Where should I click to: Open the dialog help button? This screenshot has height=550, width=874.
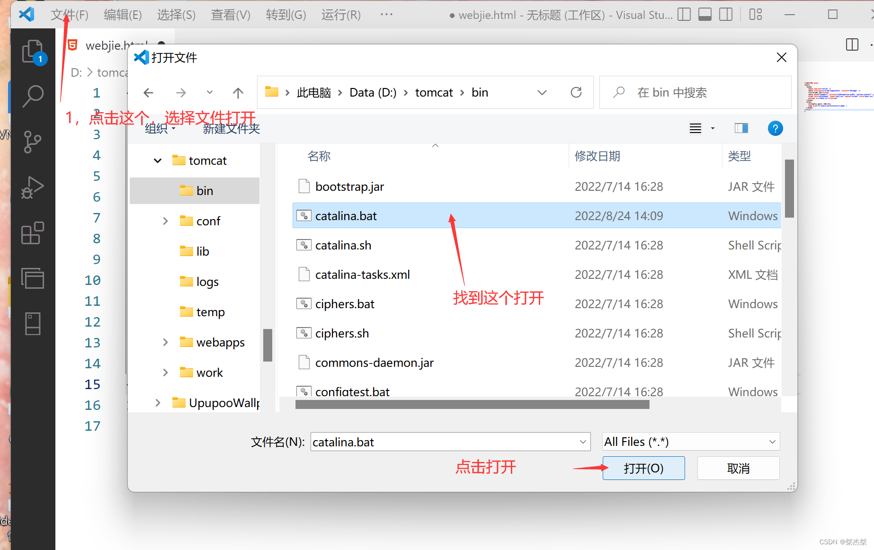point(775,128)
